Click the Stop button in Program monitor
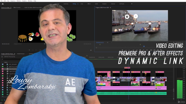The image size is (186, 104). pyautogui.click(x=140, y=50)
